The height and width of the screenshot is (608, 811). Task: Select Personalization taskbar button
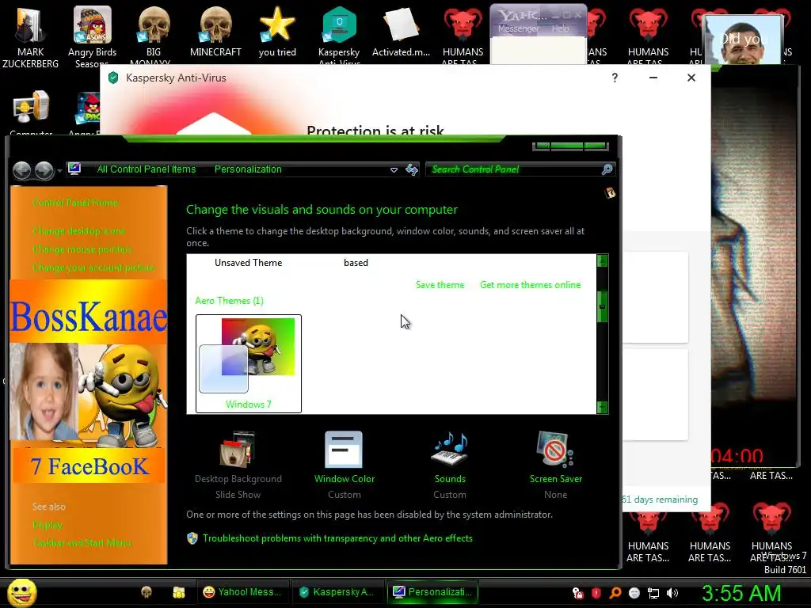point(432,592)
